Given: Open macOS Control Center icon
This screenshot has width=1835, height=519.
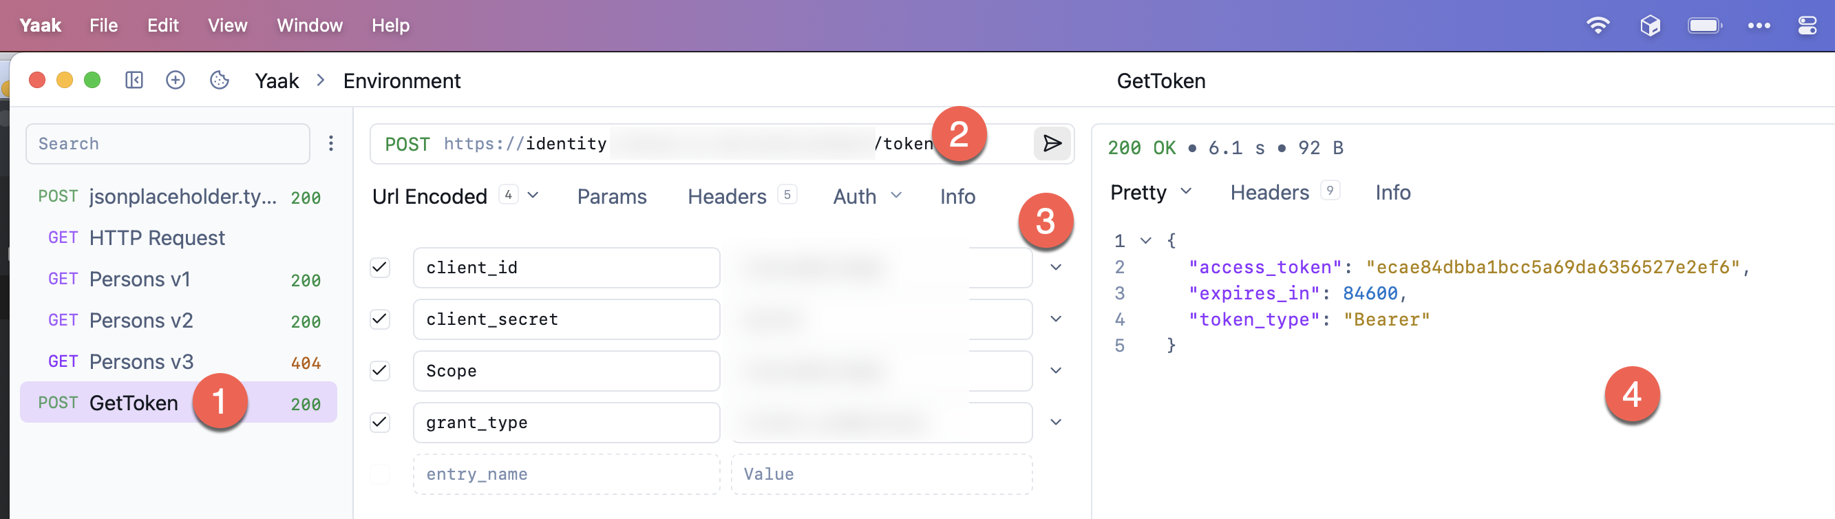Looking at the screenshot, I should [1807, 25].
